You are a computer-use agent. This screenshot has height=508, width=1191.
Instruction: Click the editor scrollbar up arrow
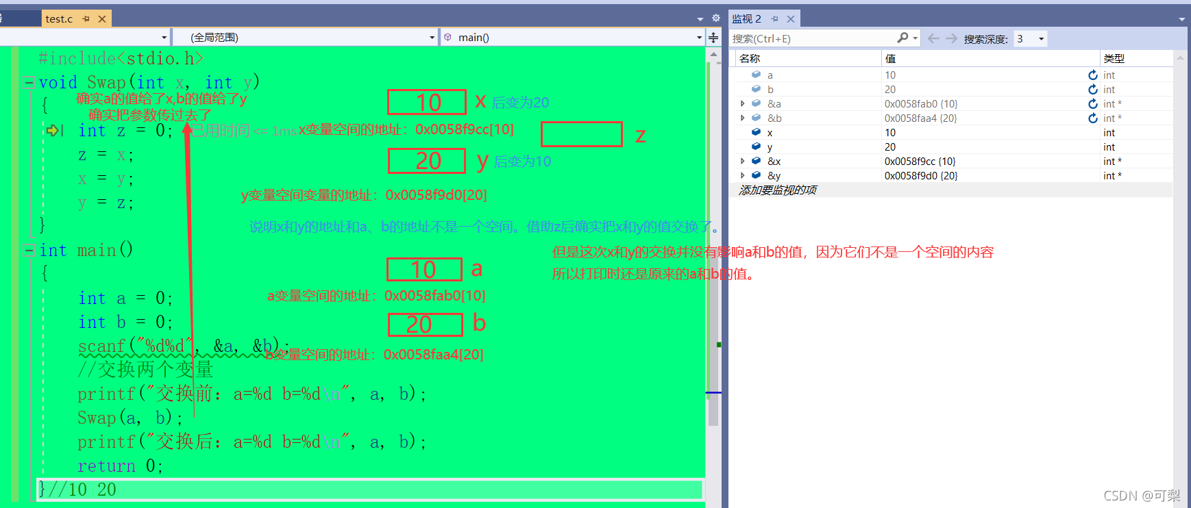click(x=713, y=53)
